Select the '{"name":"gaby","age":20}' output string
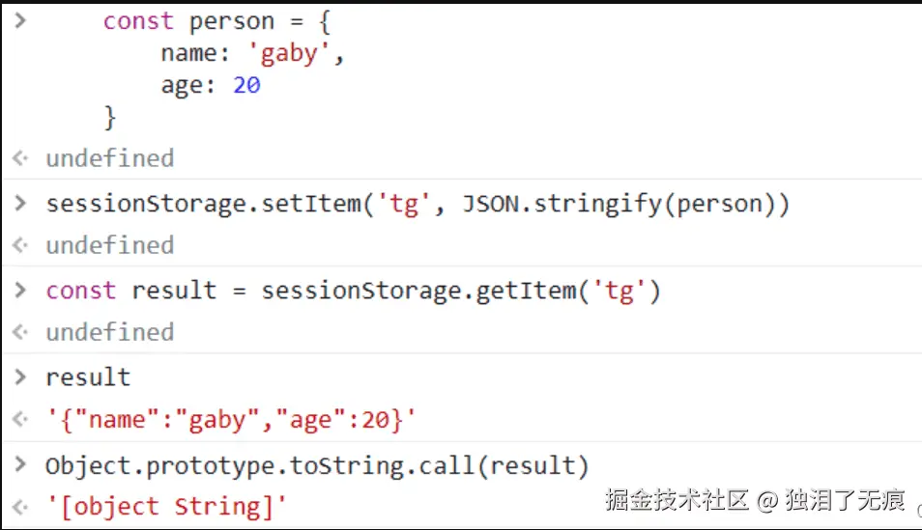 tap(230, 421)
